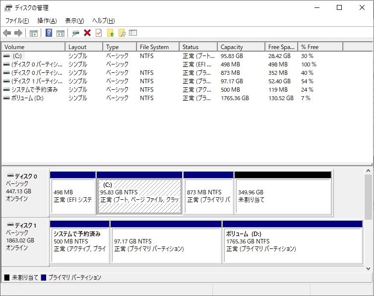The image size is (374, 296).
Task: Sort by the % Free column header
Action: pos(320,47)
